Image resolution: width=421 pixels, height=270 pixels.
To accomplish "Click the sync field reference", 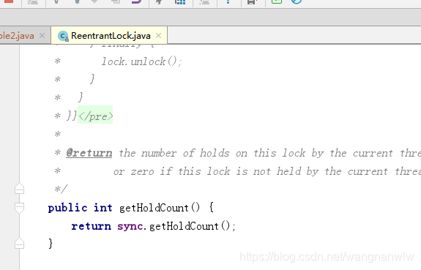I will [x=130, y=226].
